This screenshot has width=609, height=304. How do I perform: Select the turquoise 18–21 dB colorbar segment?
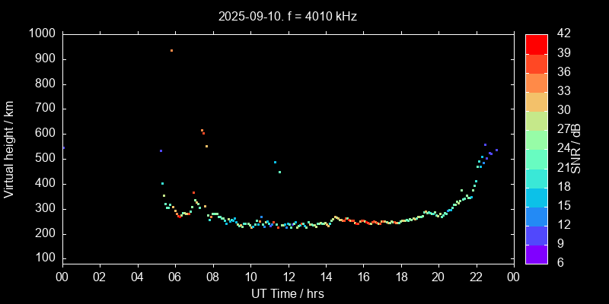(x=536, y=178)
